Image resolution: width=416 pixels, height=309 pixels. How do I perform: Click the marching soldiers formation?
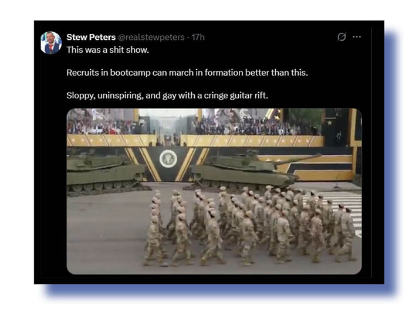(249, 226)
